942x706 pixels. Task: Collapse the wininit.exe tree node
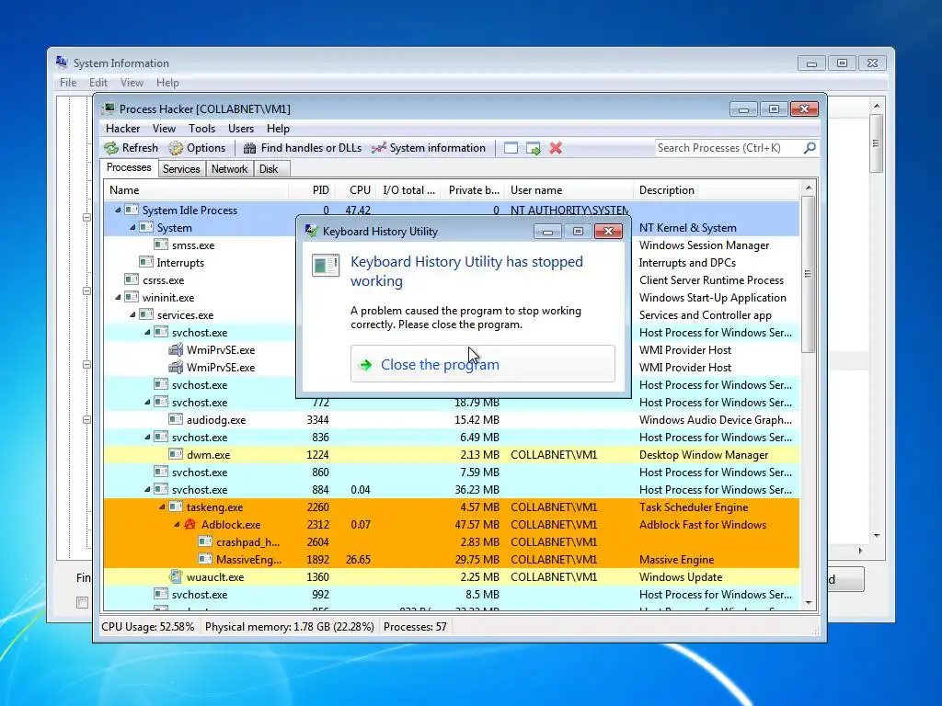[118, 297]
